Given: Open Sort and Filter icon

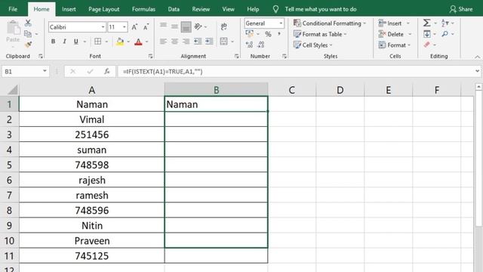Looking at the screenshot, I should [x=445, y=23].
